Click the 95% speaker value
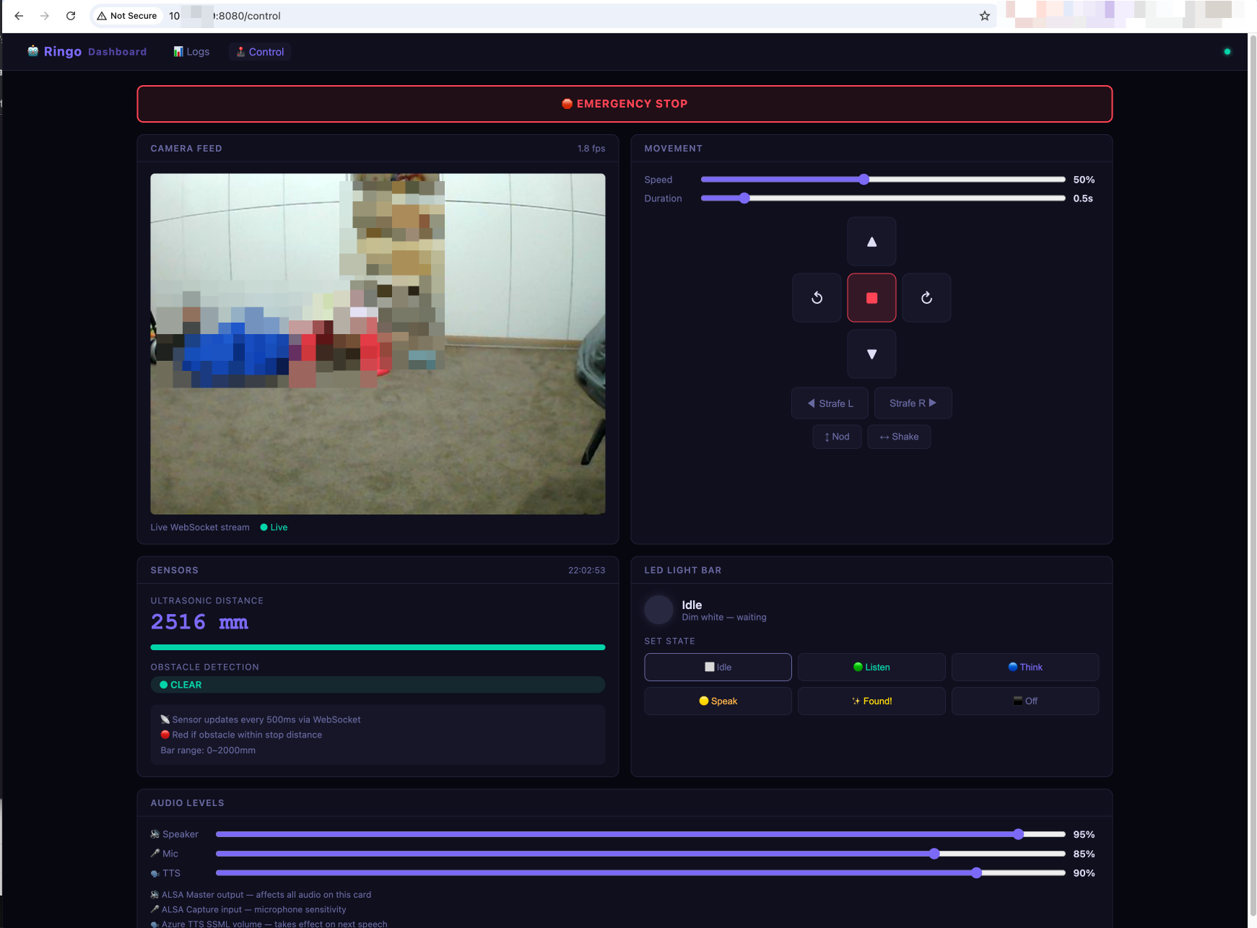1257x928 pixels. coord(1084,834)
